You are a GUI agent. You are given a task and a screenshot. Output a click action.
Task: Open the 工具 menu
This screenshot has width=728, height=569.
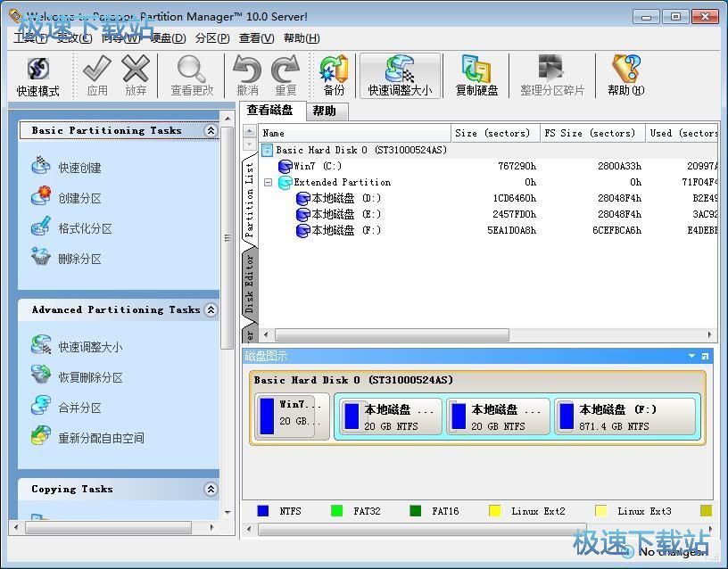[x=29, y=38]
